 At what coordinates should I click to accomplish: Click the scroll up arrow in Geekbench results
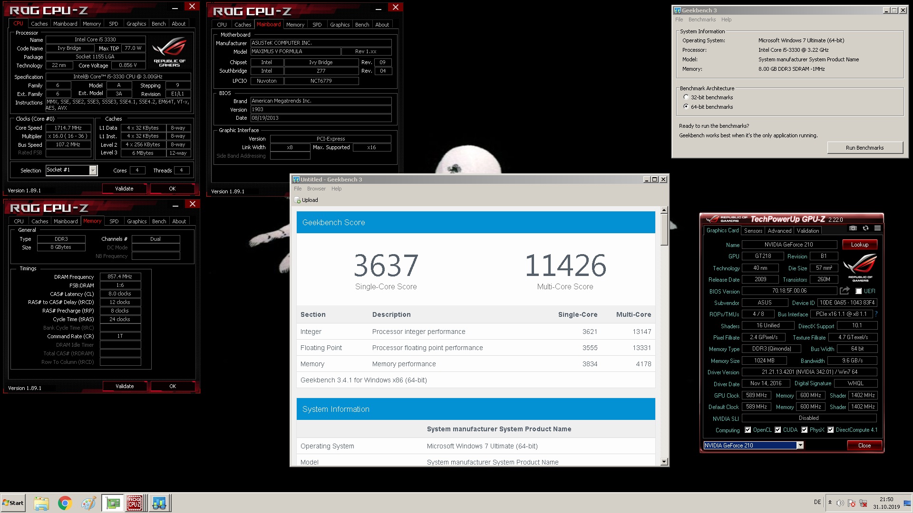(664, 210)
